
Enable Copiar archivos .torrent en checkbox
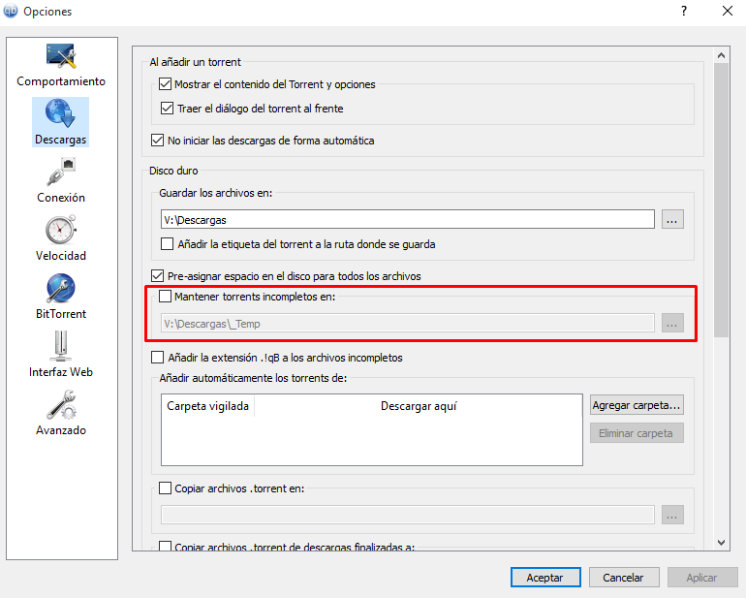[165, 488]
